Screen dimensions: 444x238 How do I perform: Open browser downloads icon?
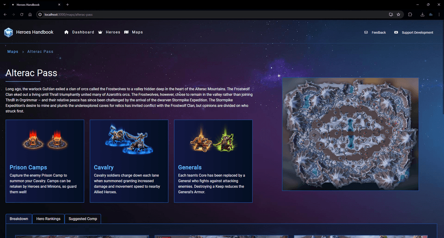coord(422,15)
